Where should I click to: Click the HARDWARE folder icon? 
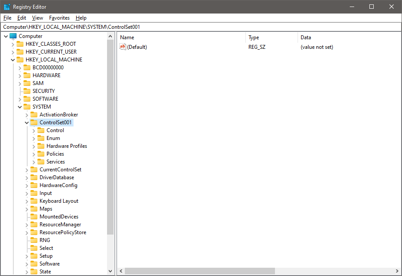[27, 75]
